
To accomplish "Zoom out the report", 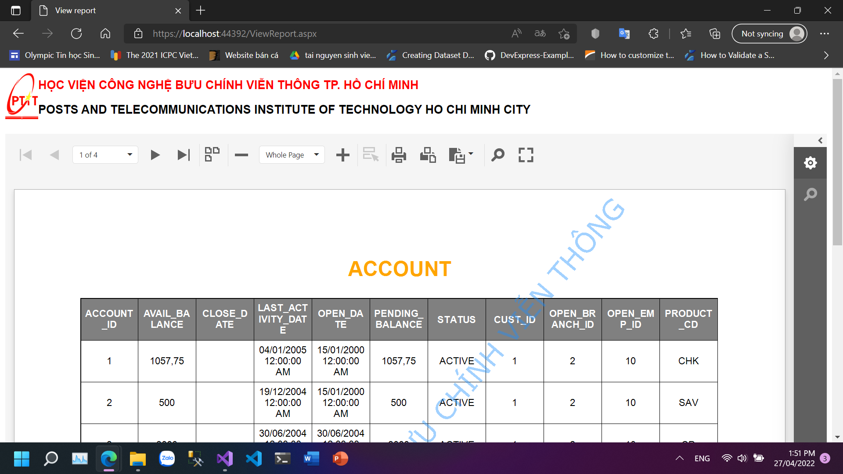I will 241,155.
